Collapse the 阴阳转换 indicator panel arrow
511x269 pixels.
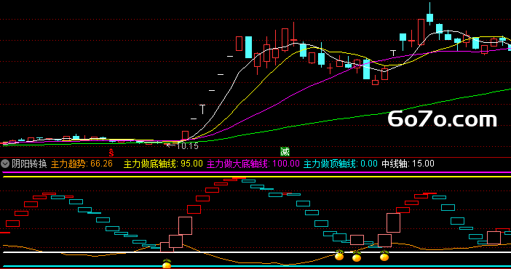pos(5,164)
